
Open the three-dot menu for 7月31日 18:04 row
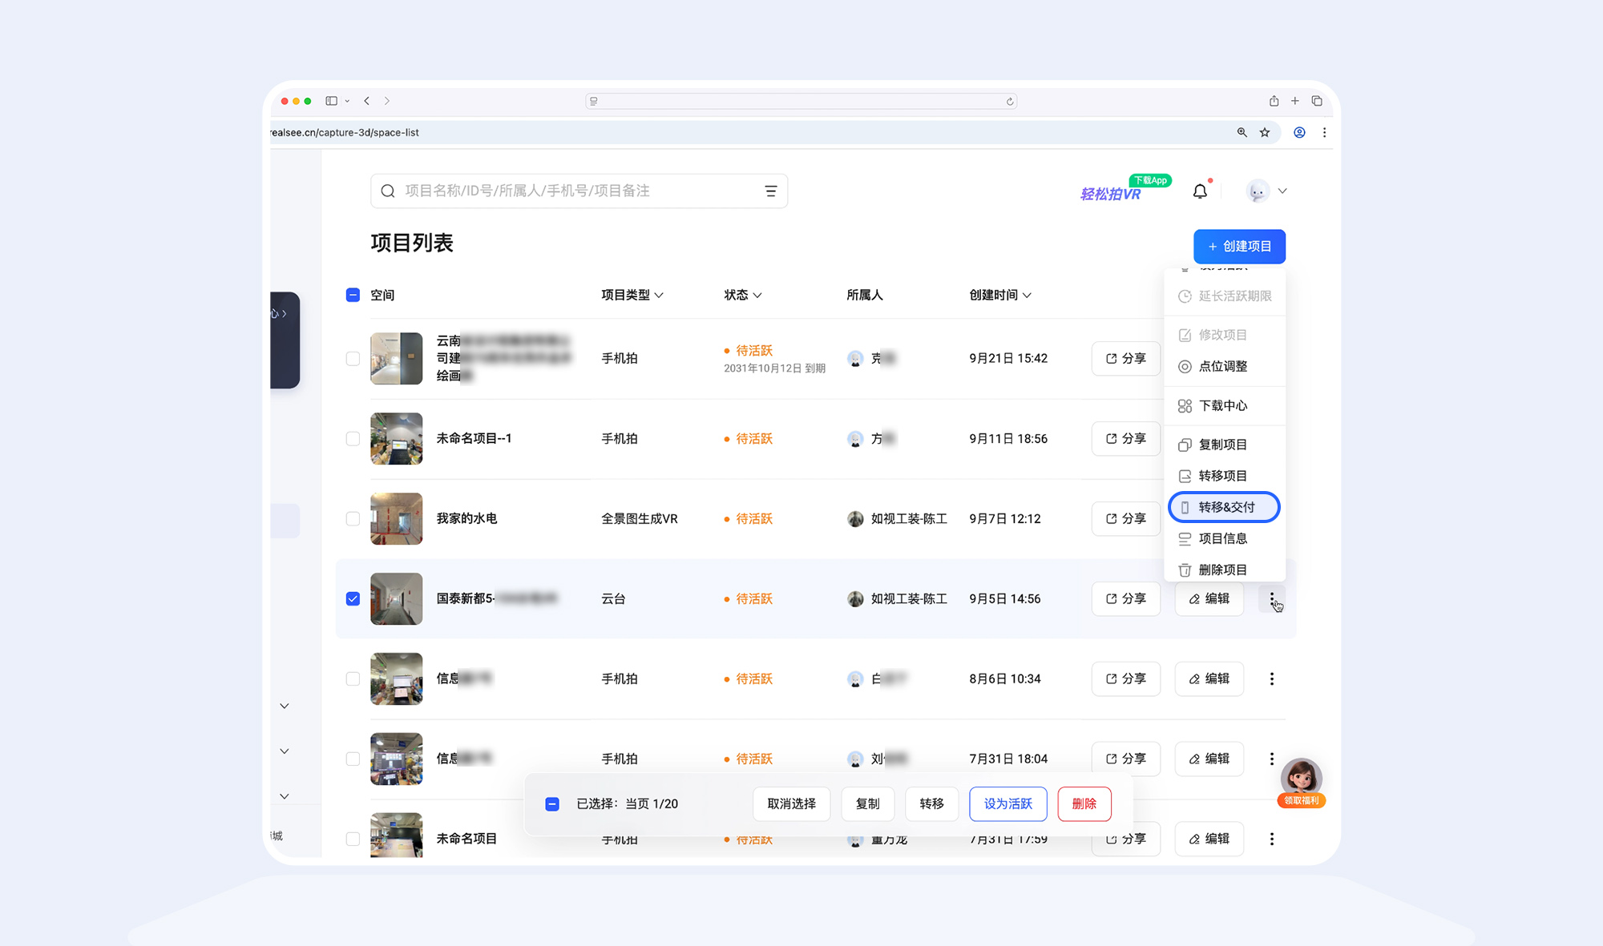coord(1272,759)
